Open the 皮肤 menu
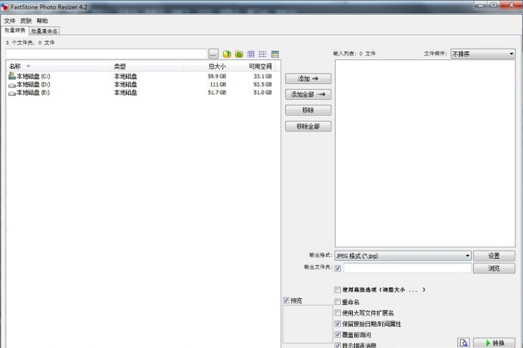 coord(26,21)
